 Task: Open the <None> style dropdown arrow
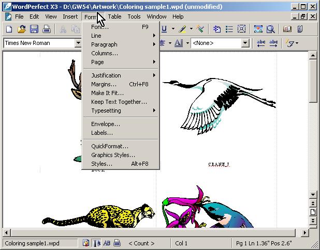pos(245,43)
